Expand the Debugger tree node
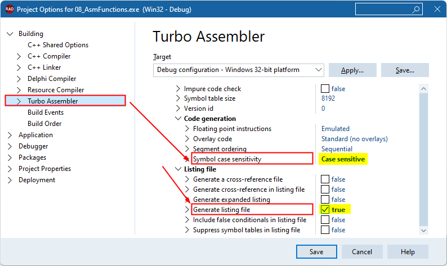The height and width of the screenshot is (266, 447). [10, 146]
